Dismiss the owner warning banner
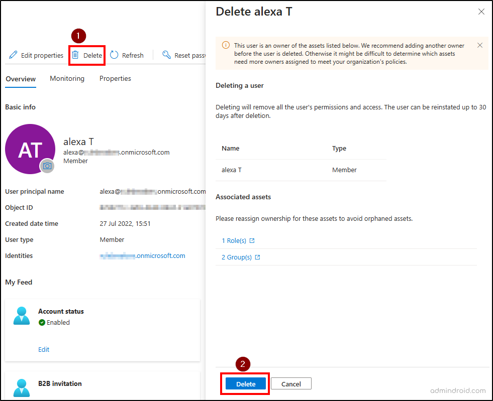493x401 pixels. point(480,45)
